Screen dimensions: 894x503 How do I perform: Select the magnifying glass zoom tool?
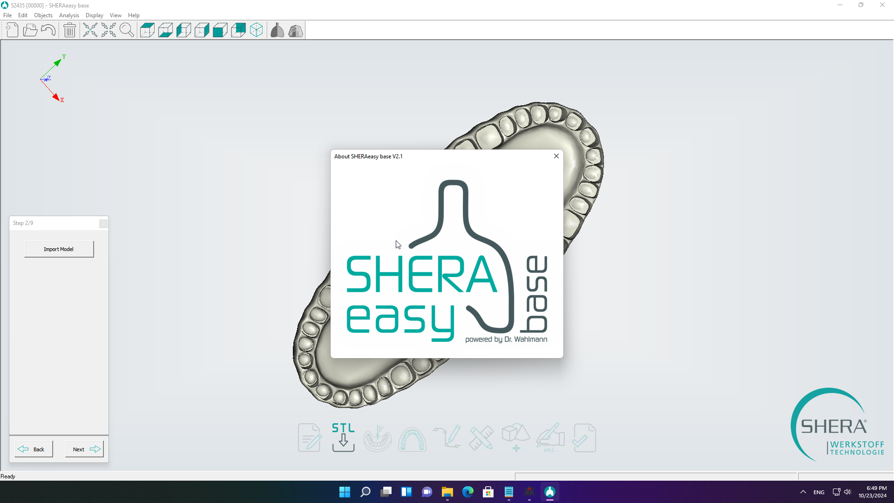[x=127, y=30]
